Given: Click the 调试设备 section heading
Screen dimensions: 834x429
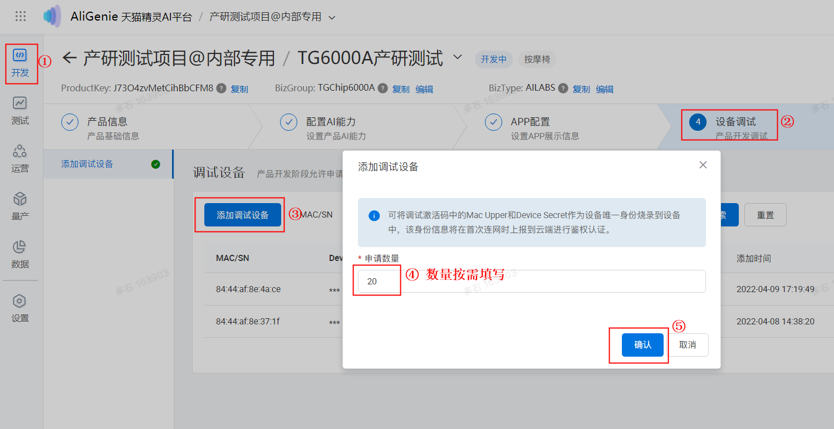Looking at the screenshot, I should pyautogui.click(x=219, y=172).
